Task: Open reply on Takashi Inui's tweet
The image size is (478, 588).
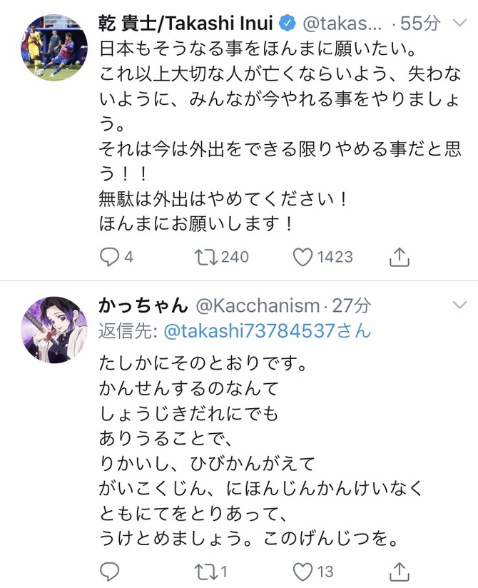Action: coord(109,257)
